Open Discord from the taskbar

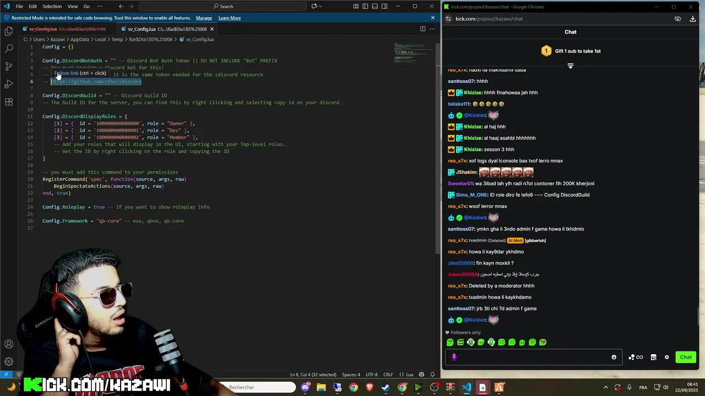point(305,387)
